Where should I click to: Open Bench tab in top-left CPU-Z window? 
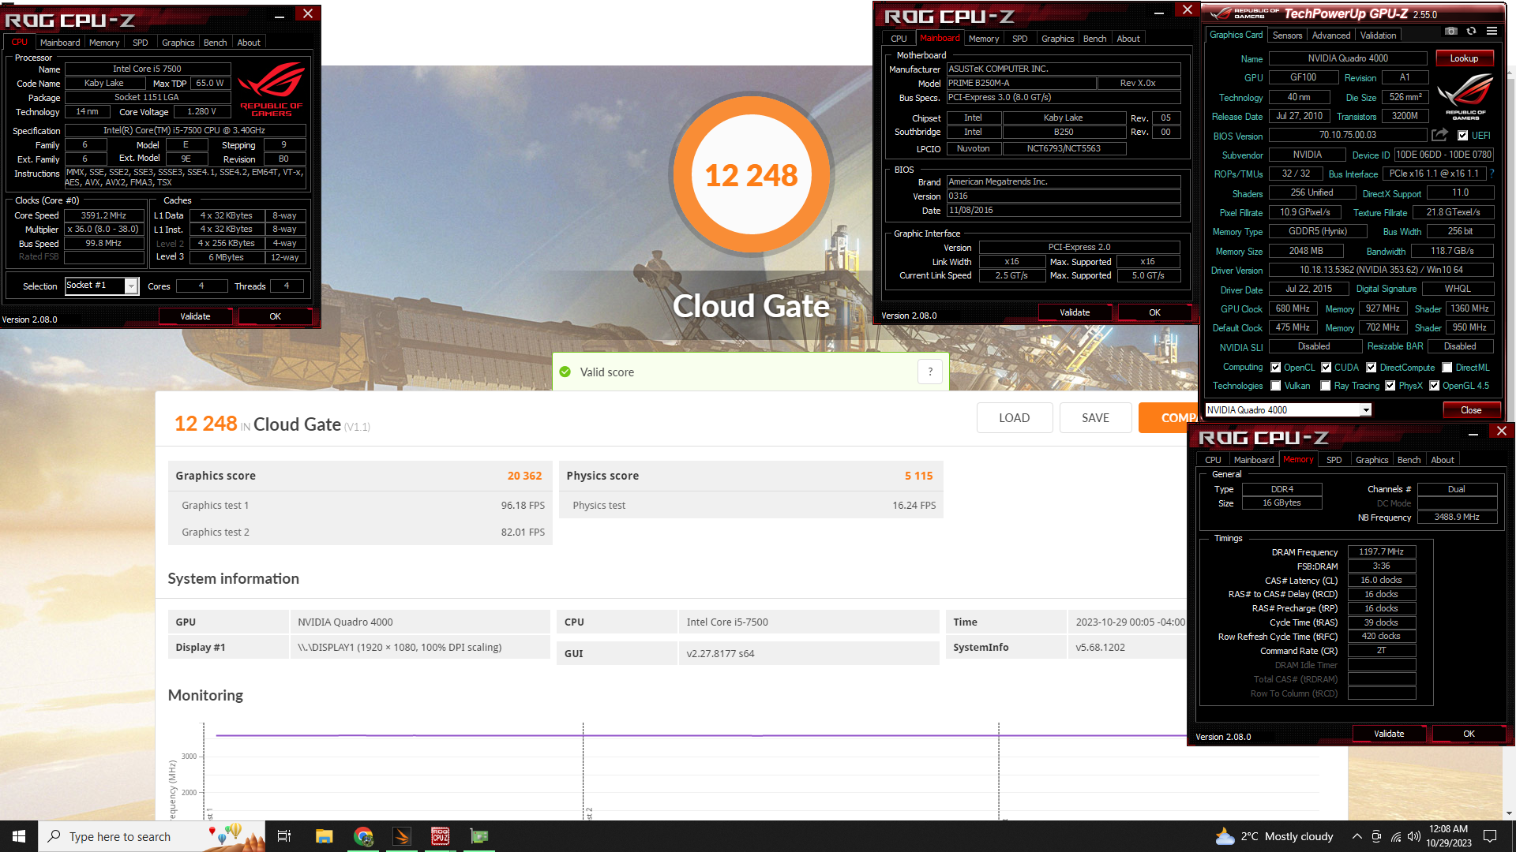coord(215,43)
